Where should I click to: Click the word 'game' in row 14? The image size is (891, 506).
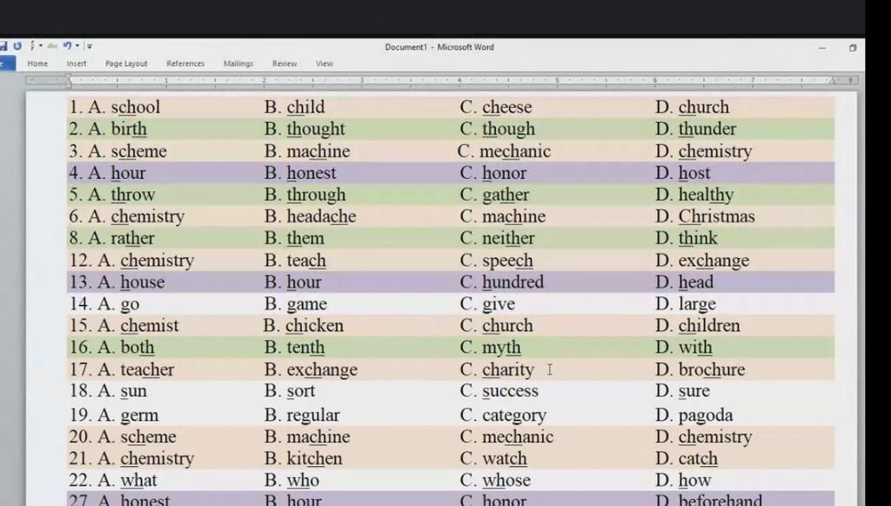(x=306, y=304)
